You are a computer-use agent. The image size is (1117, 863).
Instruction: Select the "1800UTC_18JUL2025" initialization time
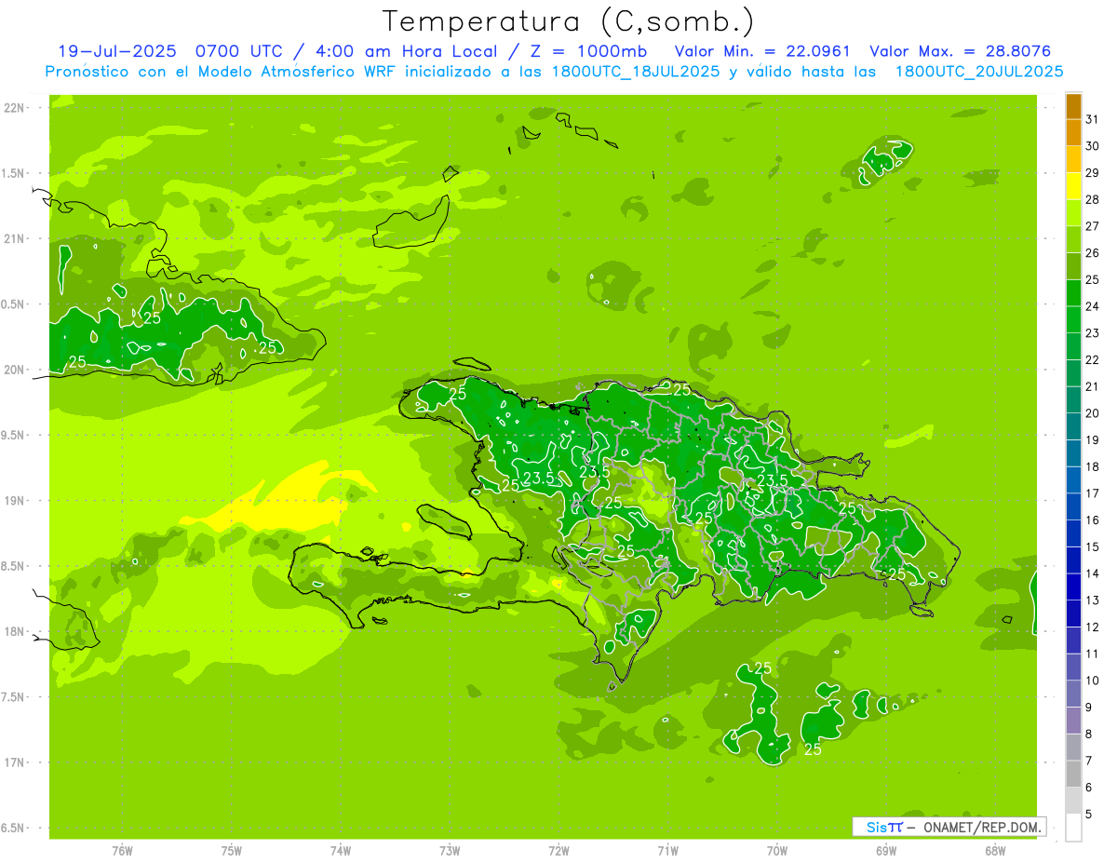pos(636,72)
